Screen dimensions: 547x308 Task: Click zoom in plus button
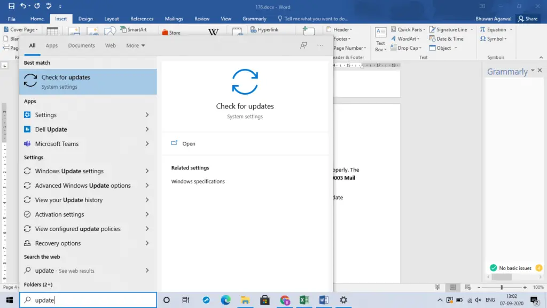[525, 287]
